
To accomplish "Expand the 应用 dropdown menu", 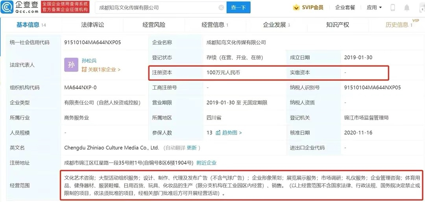I will click(x=374, y=7).
